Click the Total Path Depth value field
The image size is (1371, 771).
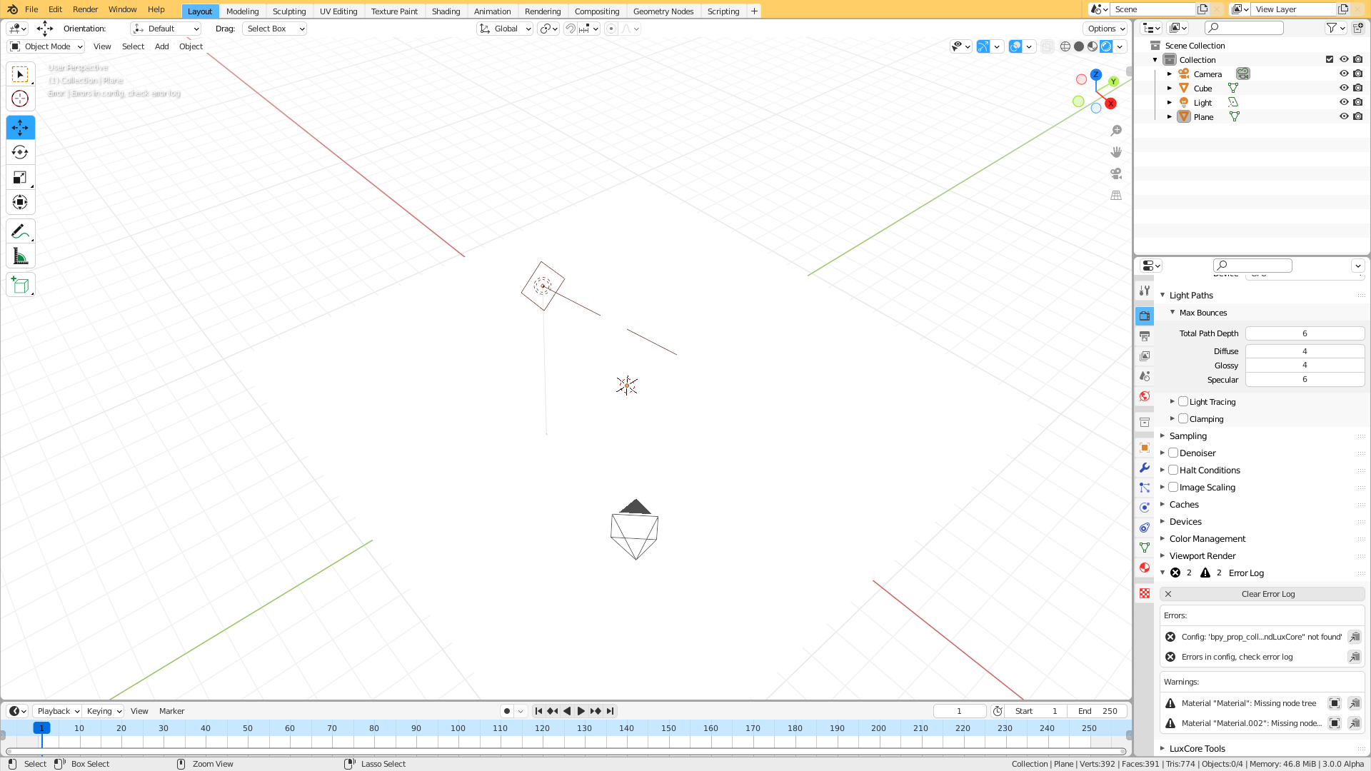[1305, 333]
